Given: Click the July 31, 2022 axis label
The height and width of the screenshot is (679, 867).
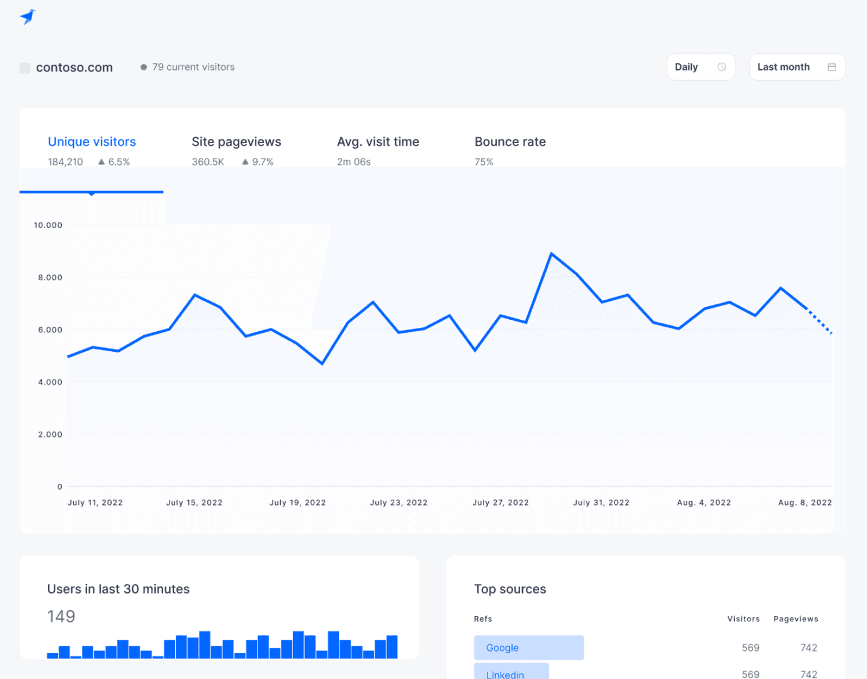Looking at the screenshot, I should 601,502.
